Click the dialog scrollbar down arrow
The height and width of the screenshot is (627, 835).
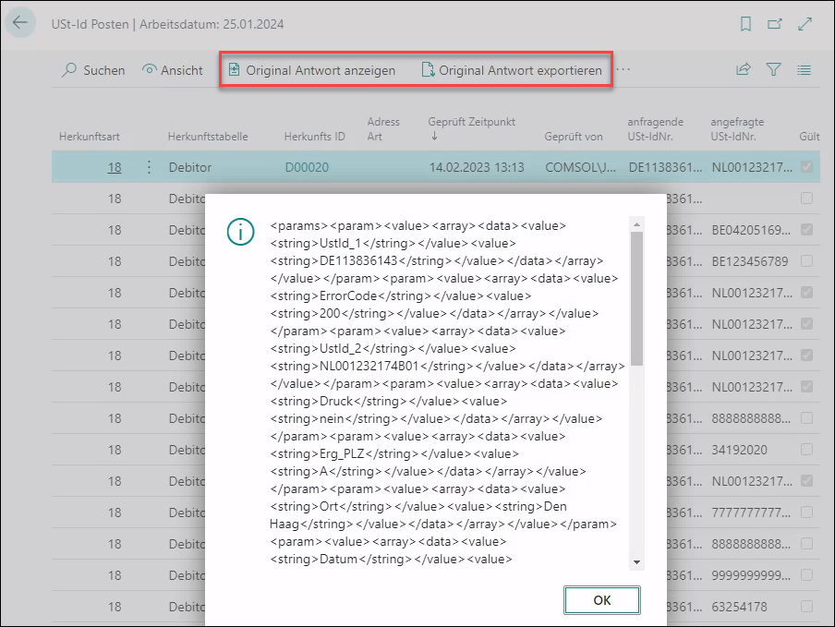click(x=636, y=562)
